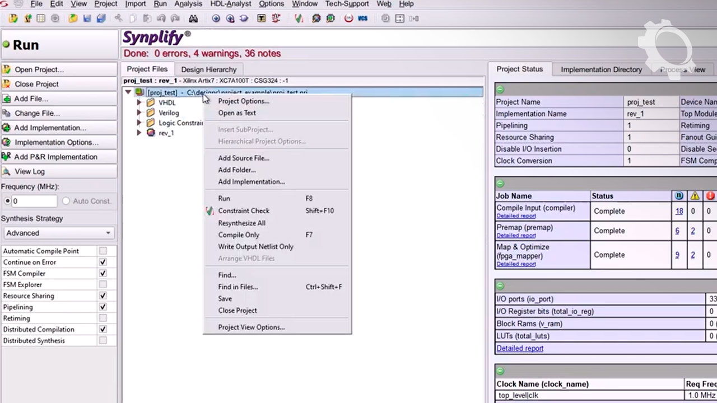The height and width of the screenshot is (403, 717).
Task: Select the Auto Const. radio button
Action: click(x=66, y=201)
